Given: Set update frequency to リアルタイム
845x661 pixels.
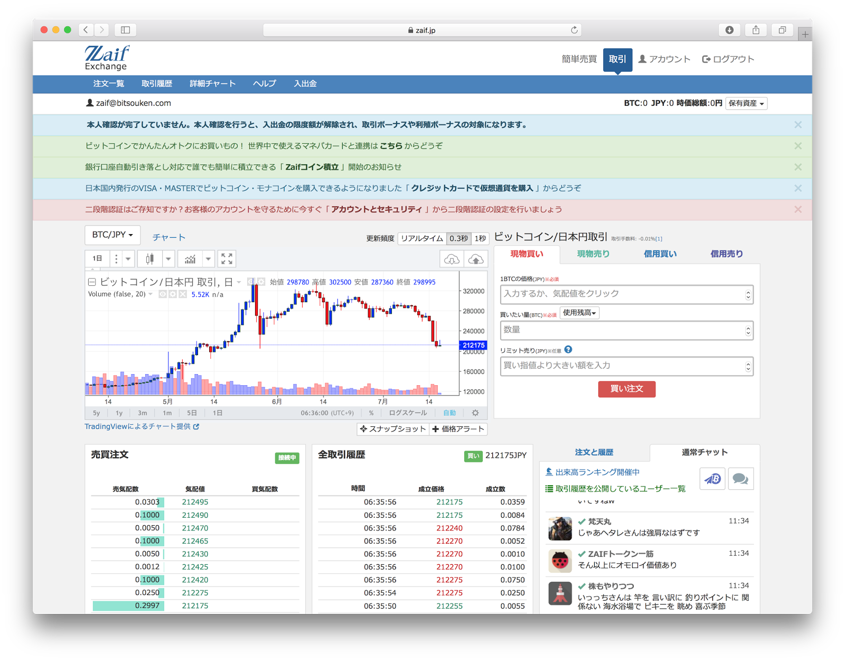Looking at the screenshot, I should 422,238.
